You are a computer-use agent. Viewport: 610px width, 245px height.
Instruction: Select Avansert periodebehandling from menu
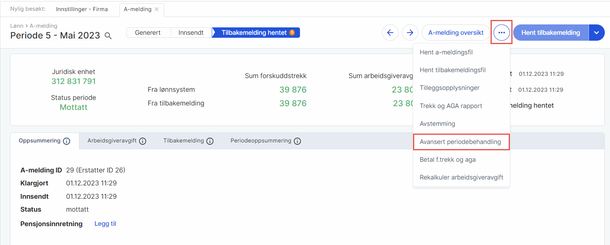tap(460, 142)
